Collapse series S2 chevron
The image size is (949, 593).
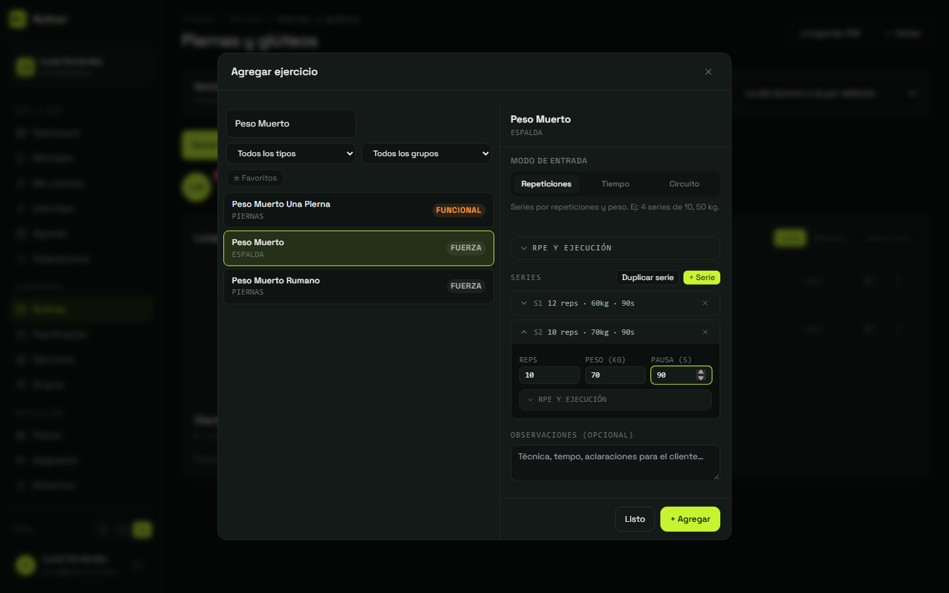point(524,332)
